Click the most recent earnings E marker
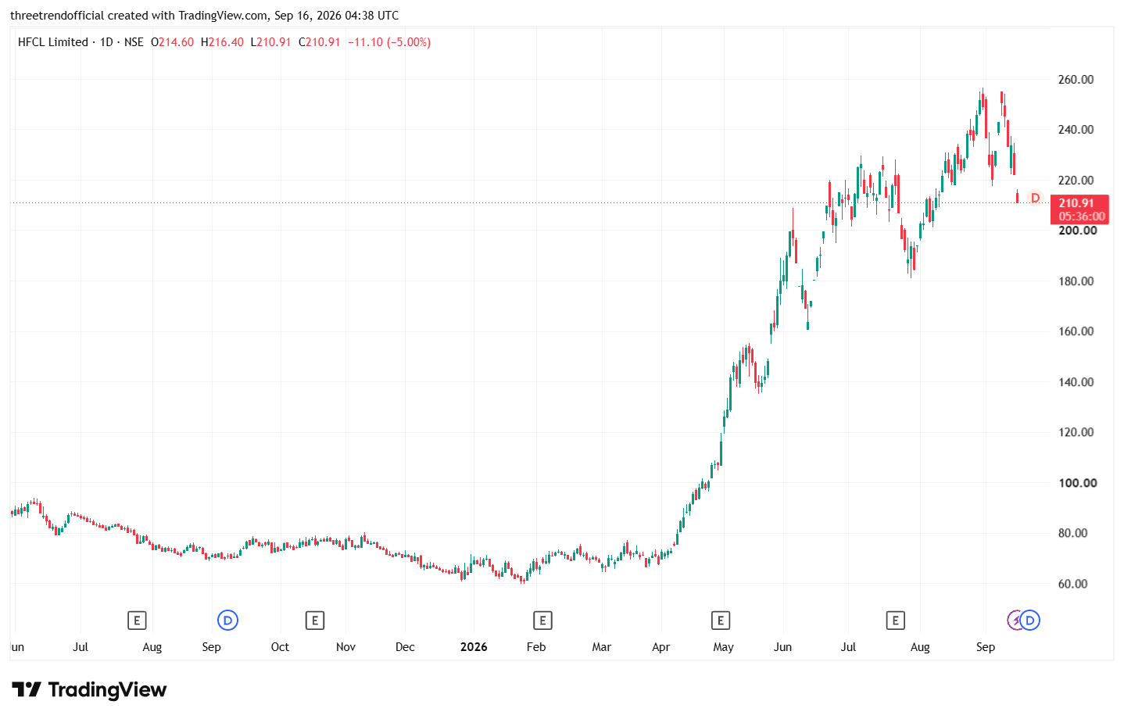Image resolution: width=1124 pixels, height=719 pixels. [x=896, y=621]
